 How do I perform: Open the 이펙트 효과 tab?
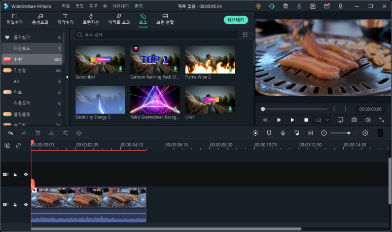pyautogui.click(x=119, y=19)
